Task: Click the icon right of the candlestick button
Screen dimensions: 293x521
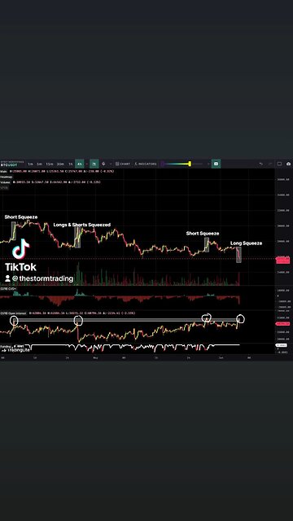Action: click(103, 164)
